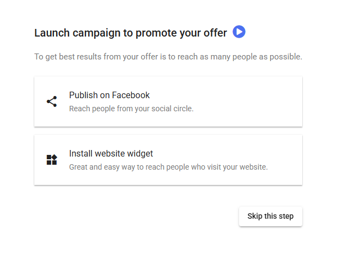Viewport: 342px width, 258px height.
Task: Click the "Publish on Facebook" title text
Action: [109, 95]
